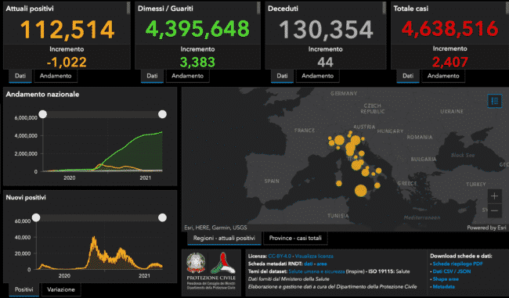Image resolution: width=509 pixels, height=298 pixels.
Task: Switch to Dati tab under Dimessi / Guariti
Action: click(152, 76)
